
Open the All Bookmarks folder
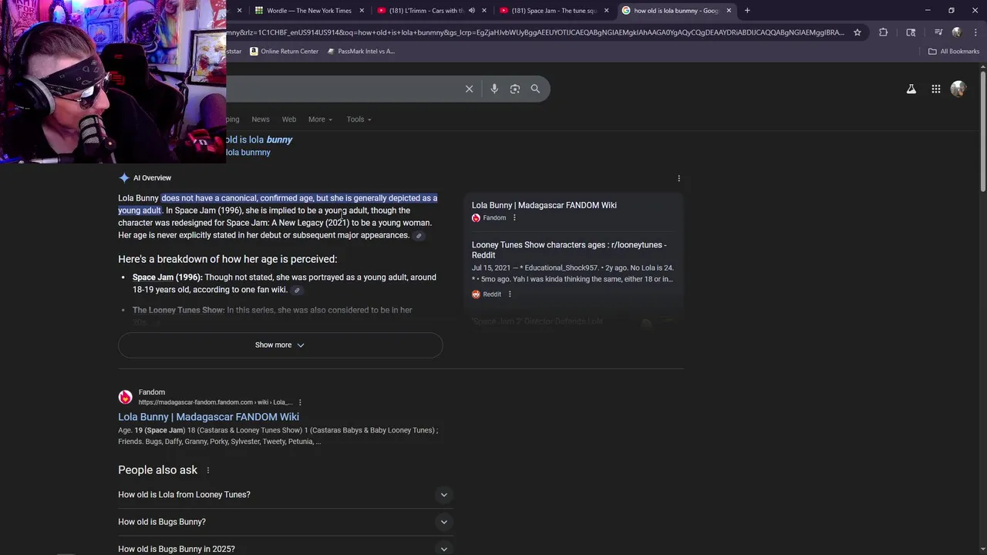tap(953, 51)
